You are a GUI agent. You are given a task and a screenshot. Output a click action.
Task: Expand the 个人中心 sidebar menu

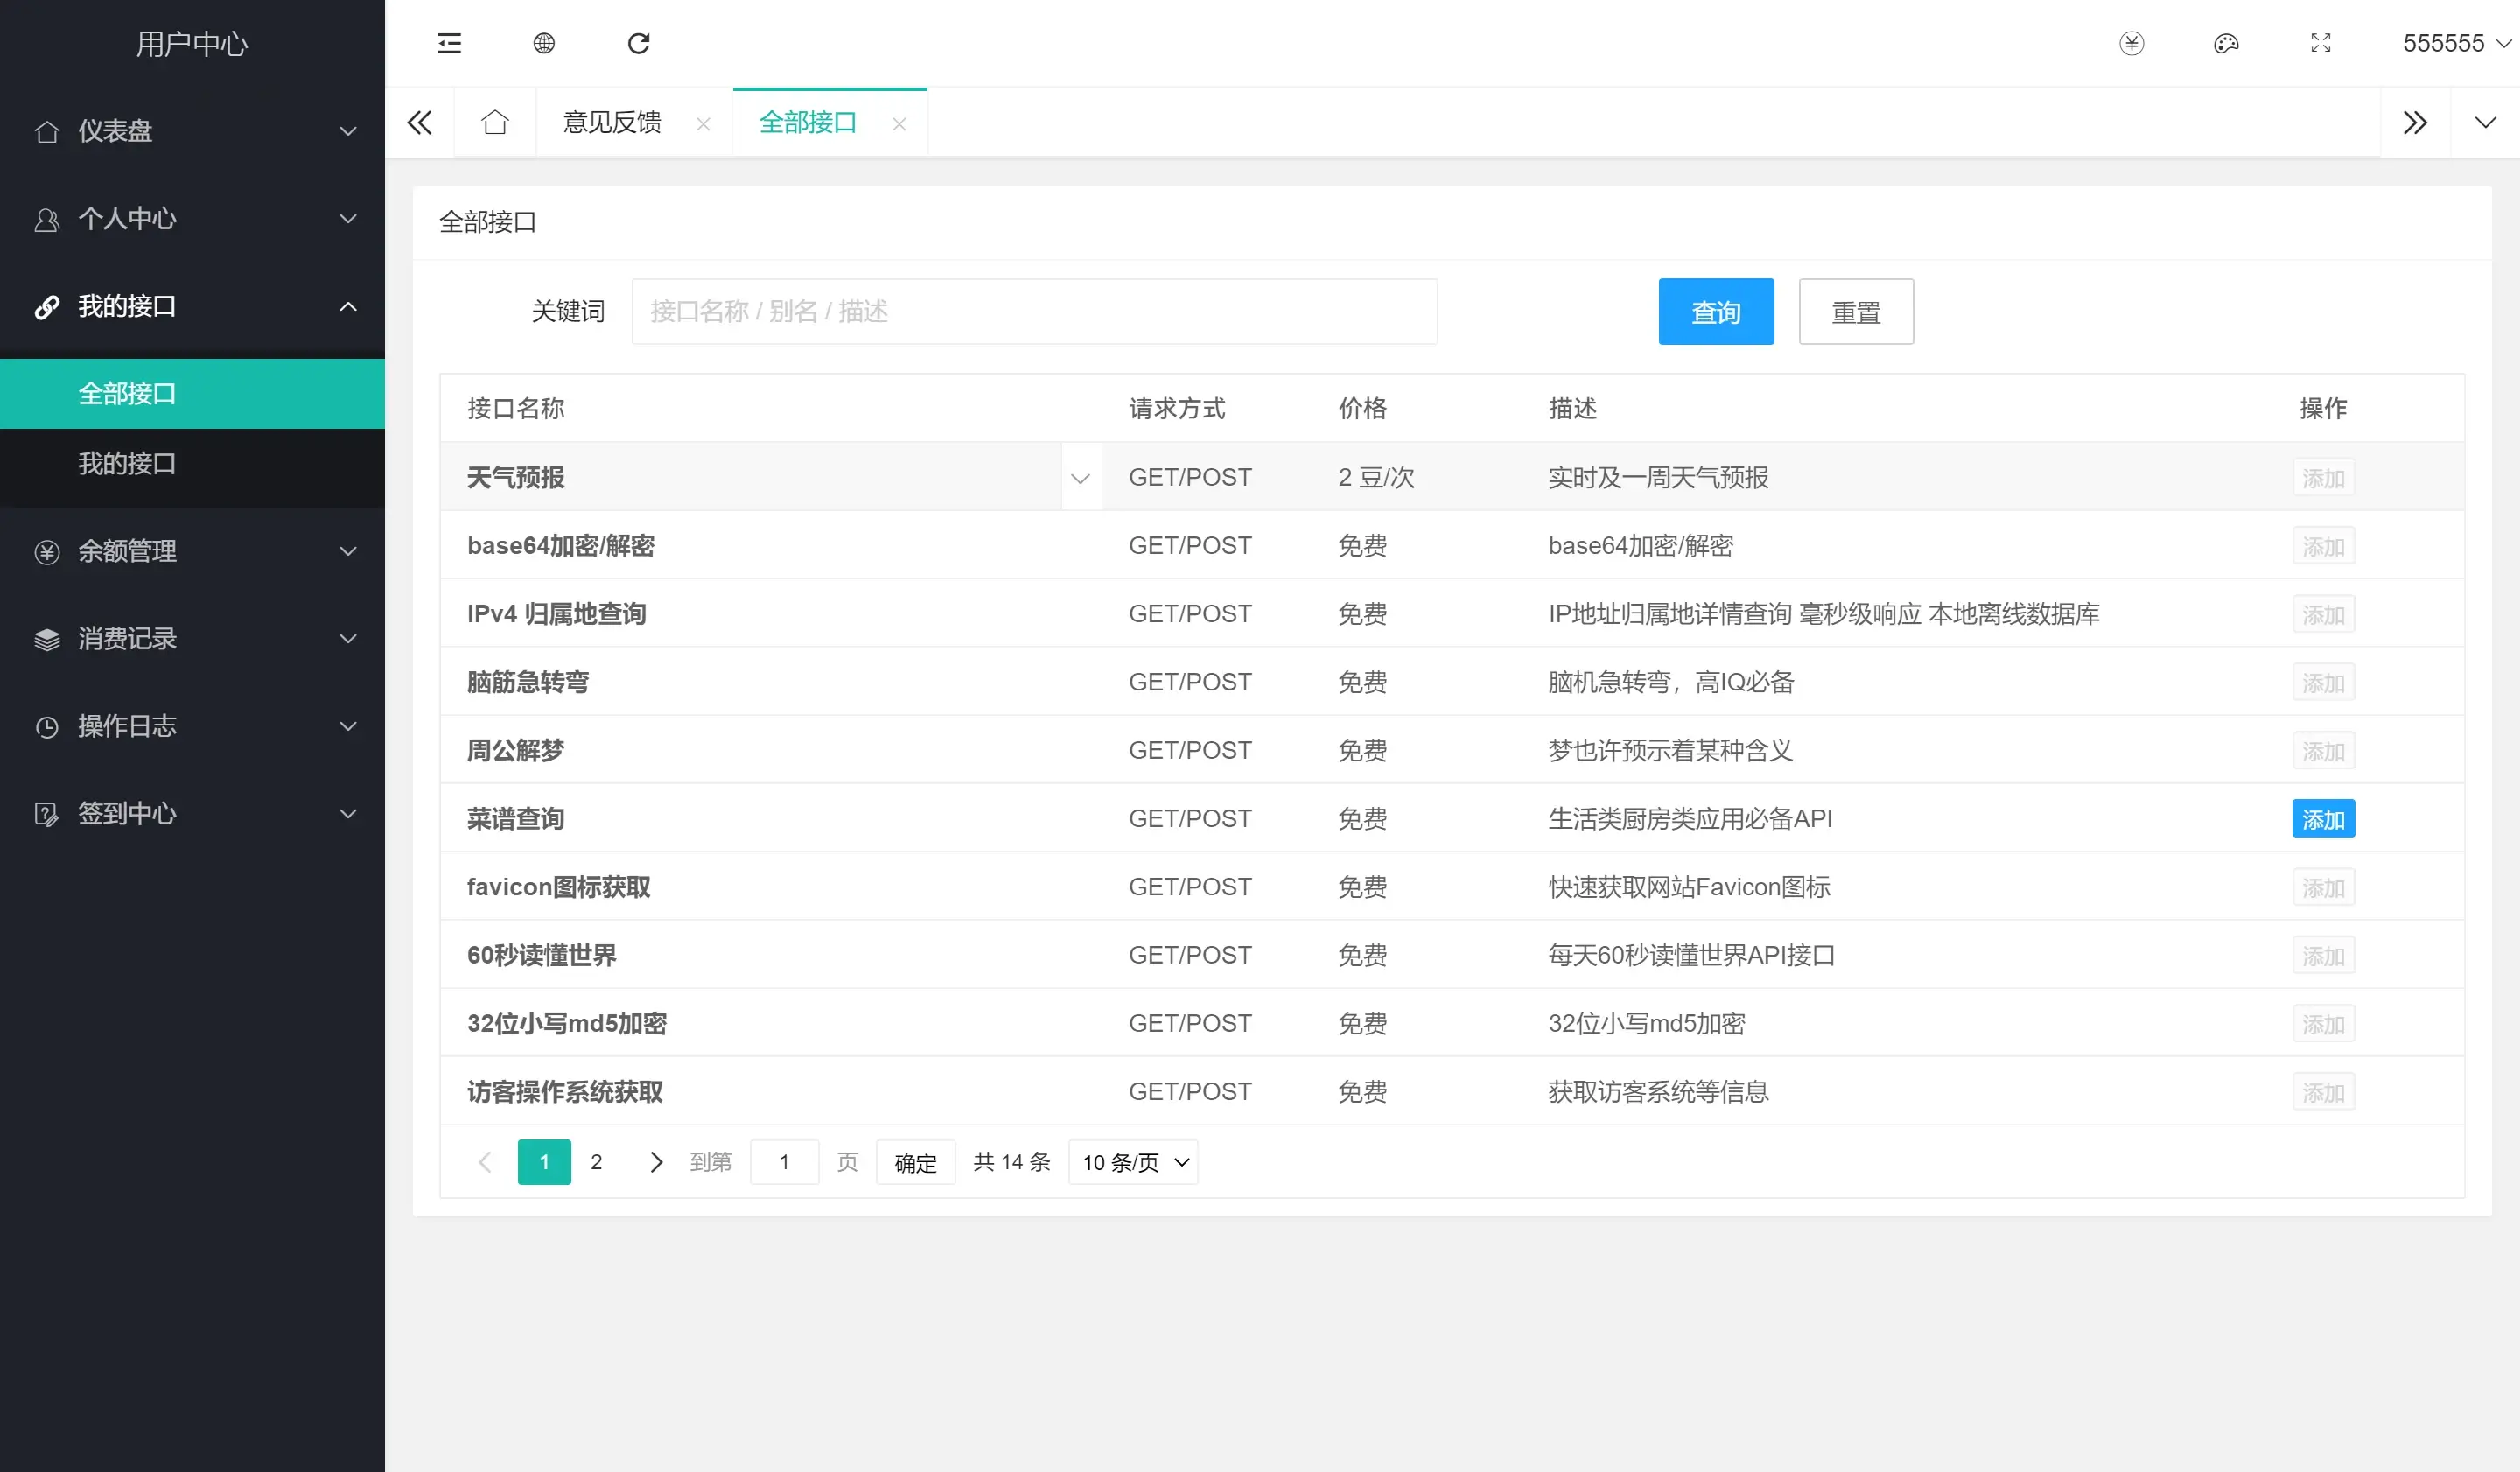[192, 219]
